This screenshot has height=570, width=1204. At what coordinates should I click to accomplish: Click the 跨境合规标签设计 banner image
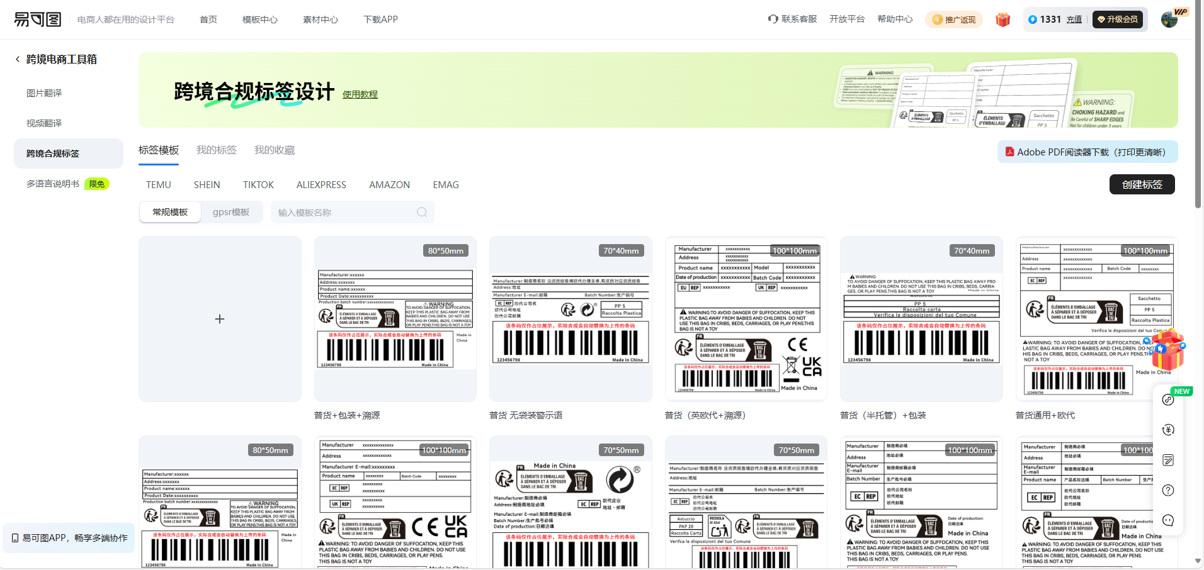point(658,90)
